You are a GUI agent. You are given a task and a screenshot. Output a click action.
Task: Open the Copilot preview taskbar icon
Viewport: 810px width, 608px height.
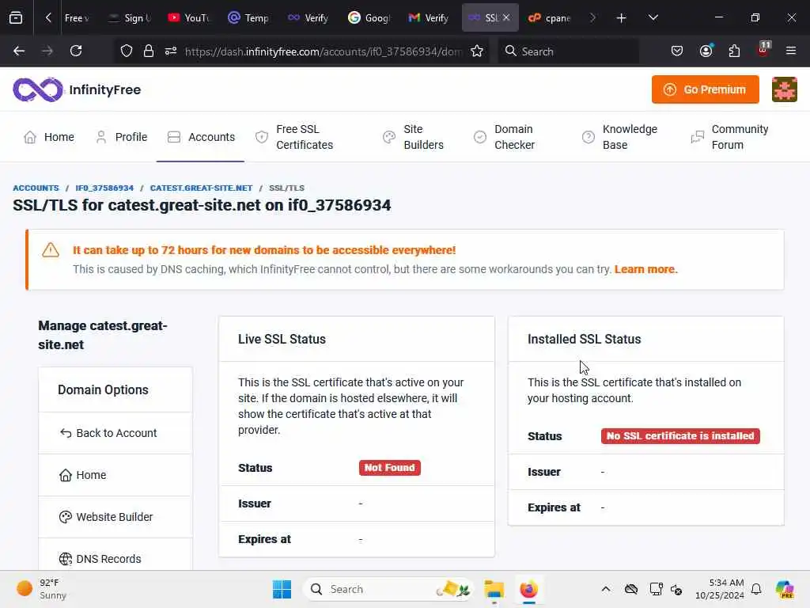(x=784, y=589)
